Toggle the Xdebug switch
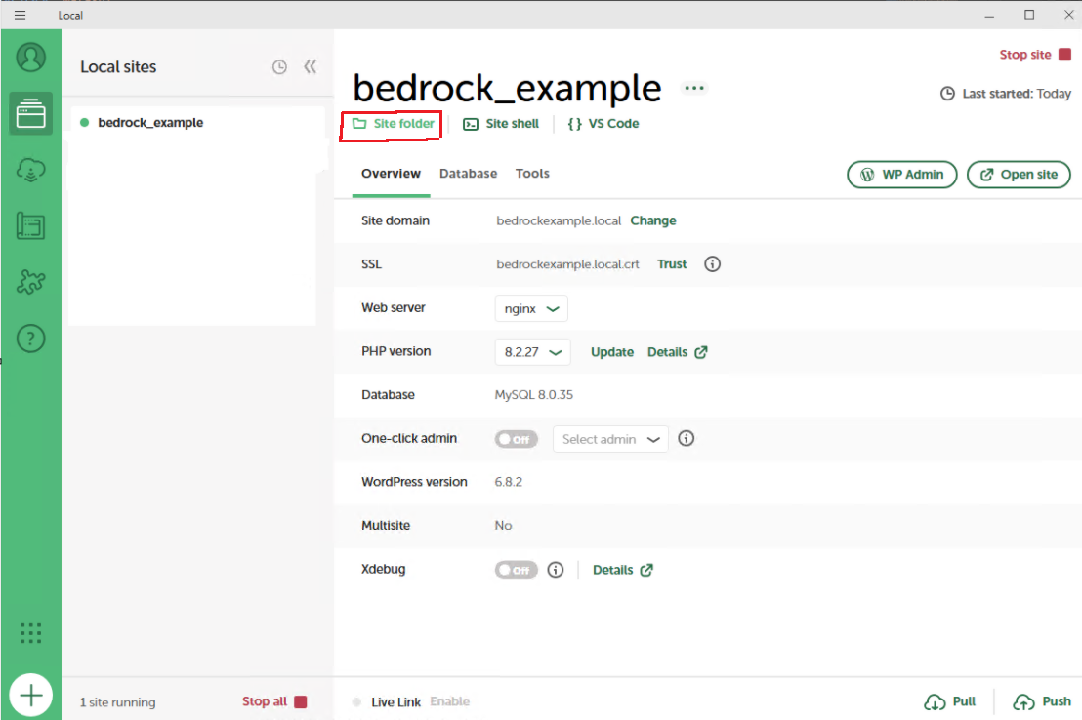 click(516, 570)
